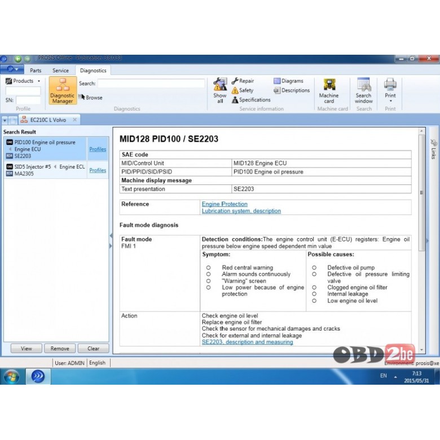
Task: Click the new tab icon beside EC210C tab
Action: 13,121
